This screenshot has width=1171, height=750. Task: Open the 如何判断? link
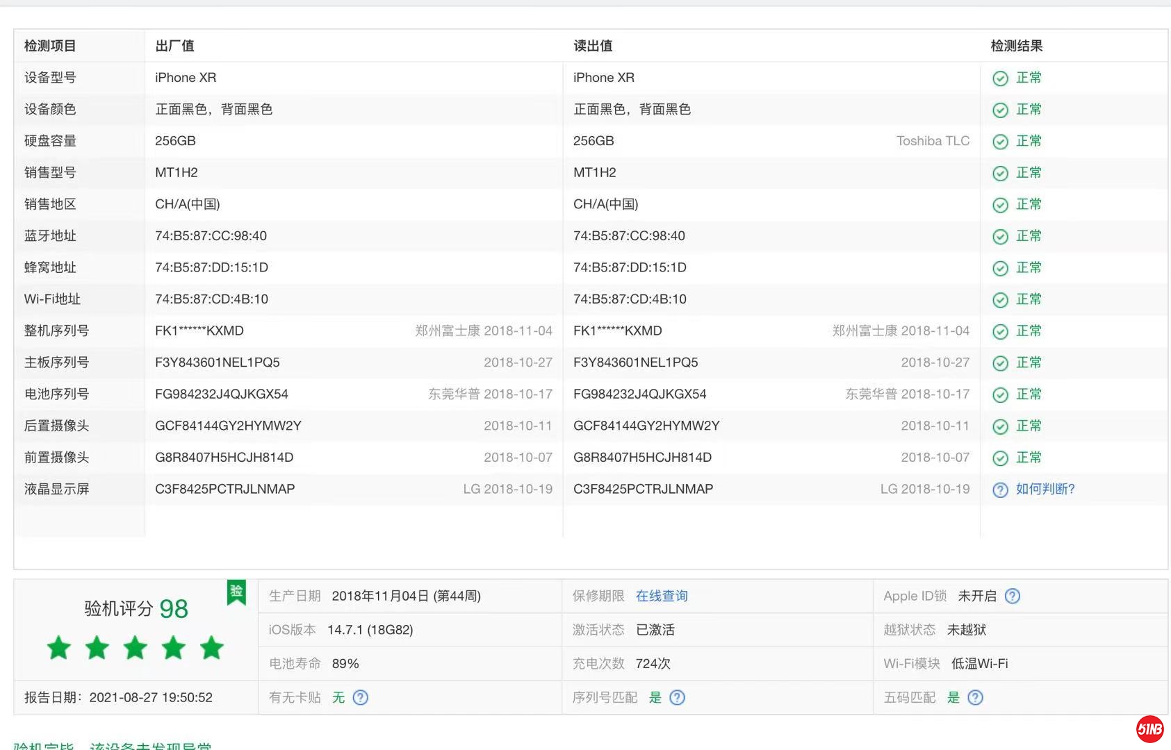1045,490
